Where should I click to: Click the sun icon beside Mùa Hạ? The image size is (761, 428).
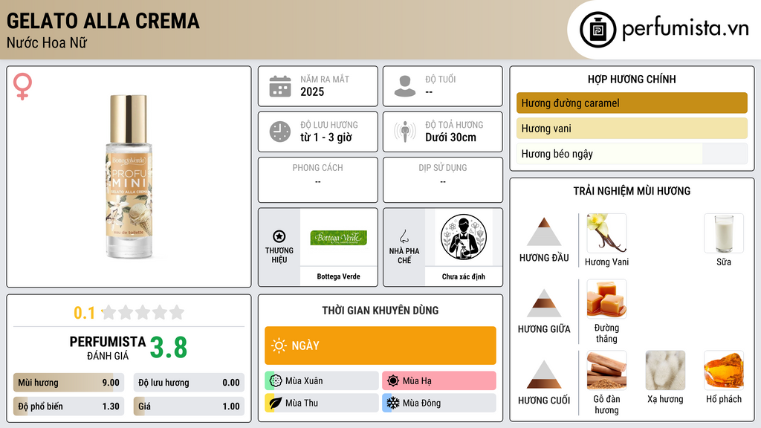tap(393, 381)
